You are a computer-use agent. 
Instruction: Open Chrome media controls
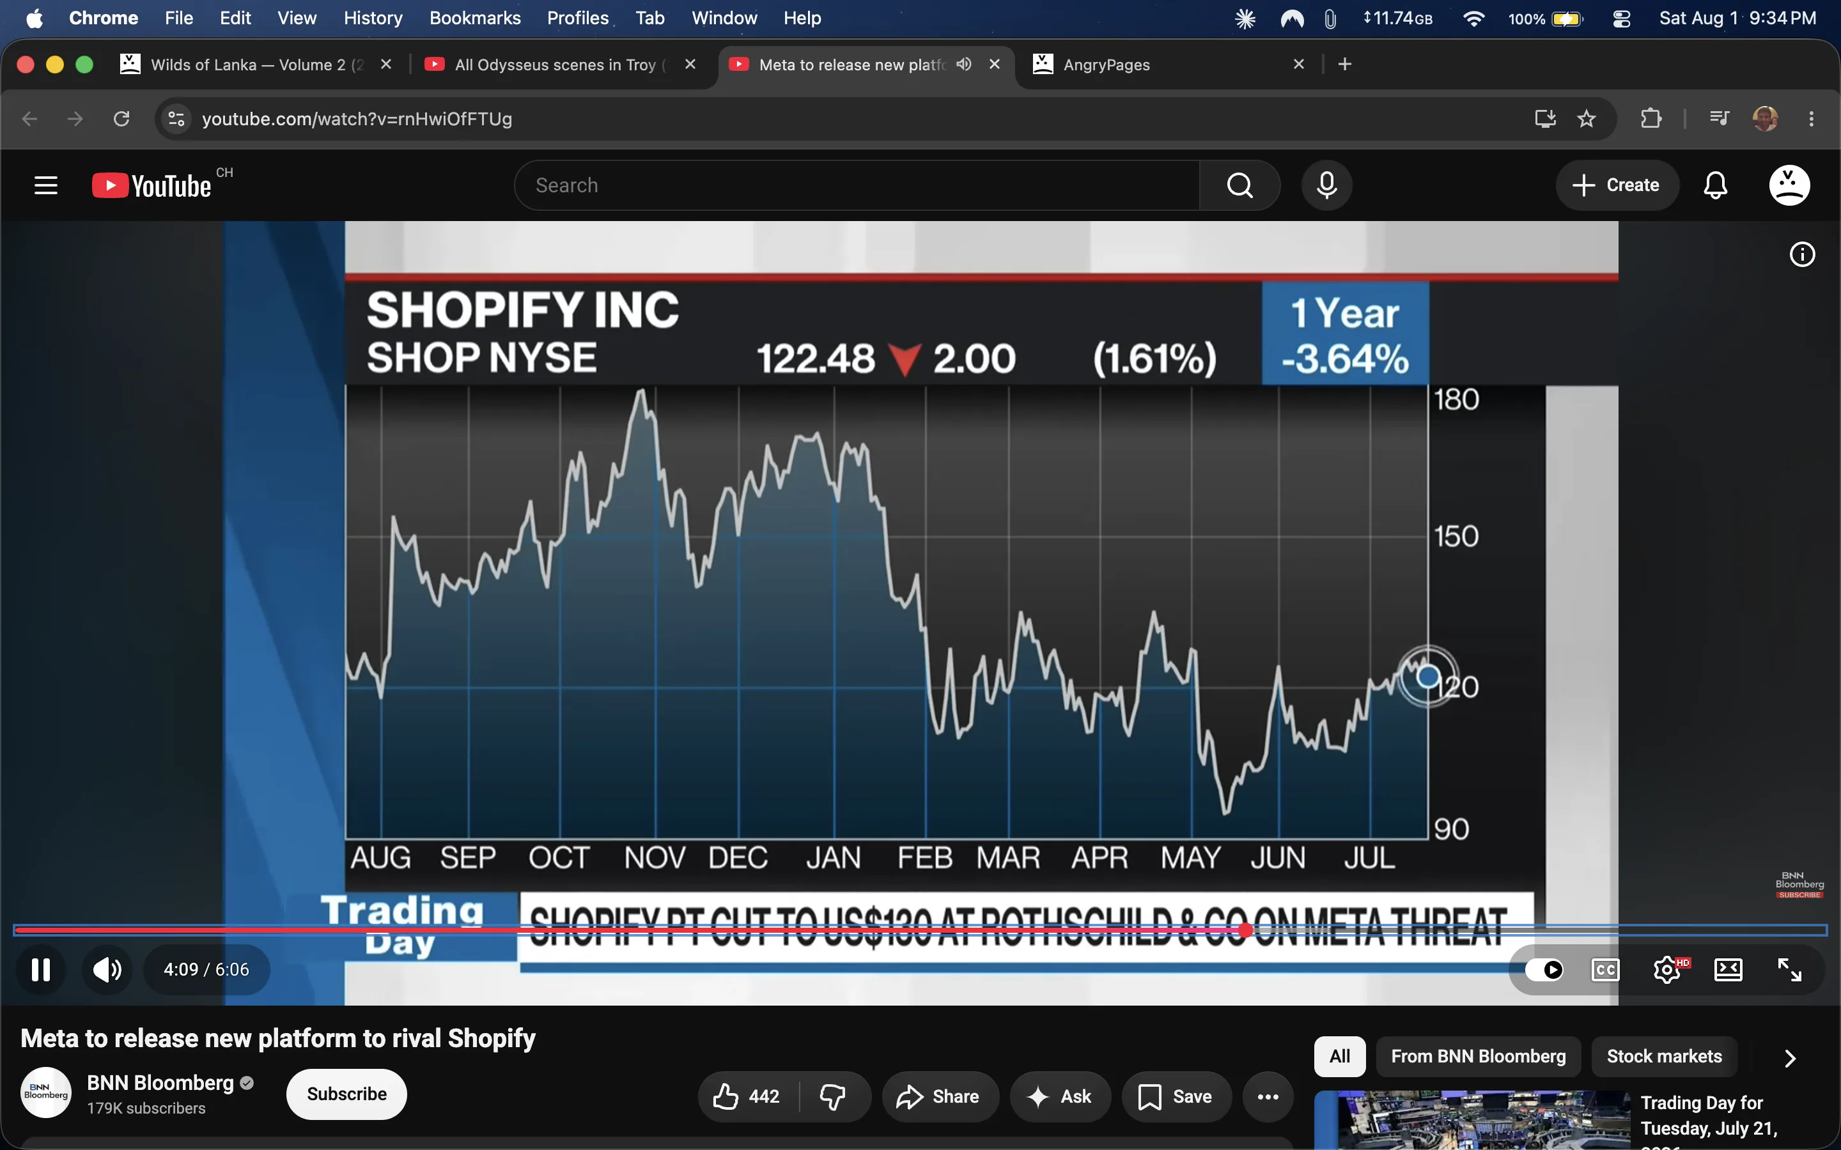click(x=1718, y=119)
